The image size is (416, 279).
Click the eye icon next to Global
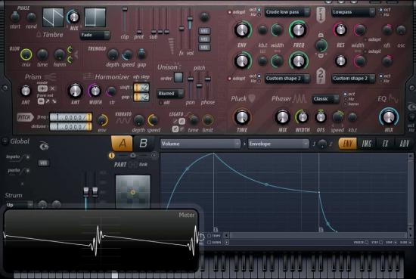click(44, 146)
